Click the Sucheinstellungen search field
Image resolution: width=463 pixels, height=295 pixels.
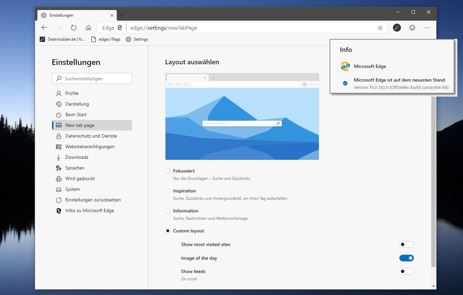click(x=92, y=79)
